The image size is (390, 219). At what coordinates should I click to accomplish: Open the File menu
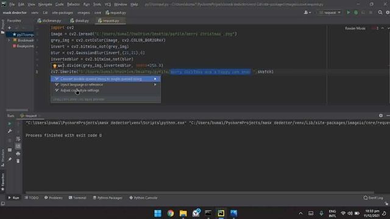[x=12, y=4]
